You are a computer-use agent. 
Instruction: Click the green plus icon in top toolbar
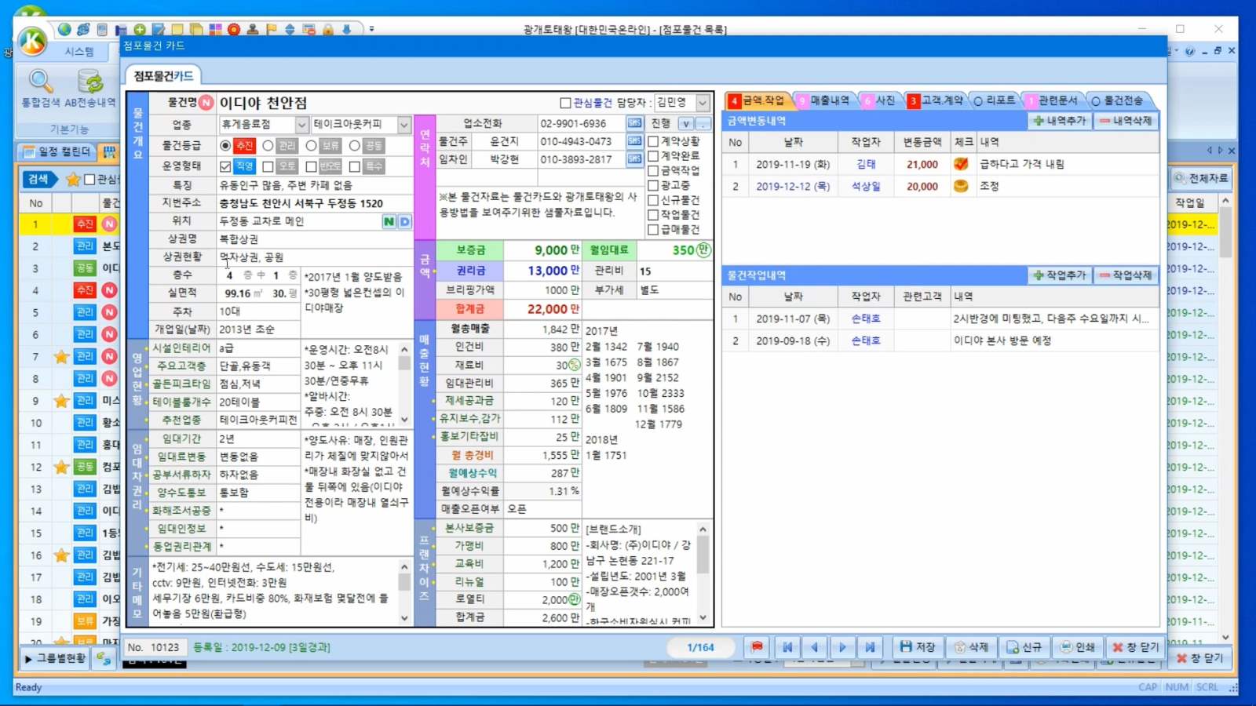click(140, 30)
